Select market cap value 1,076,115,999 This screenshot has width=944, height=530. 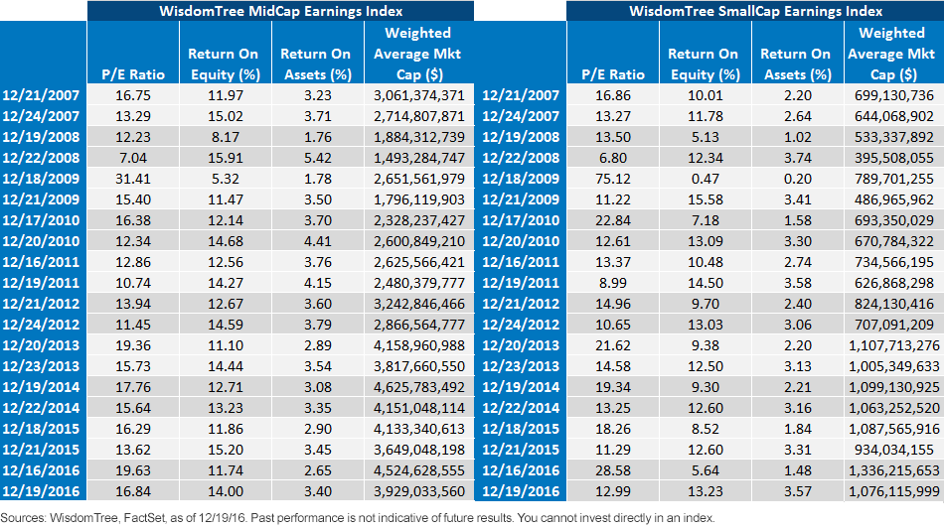pos(894,491)
